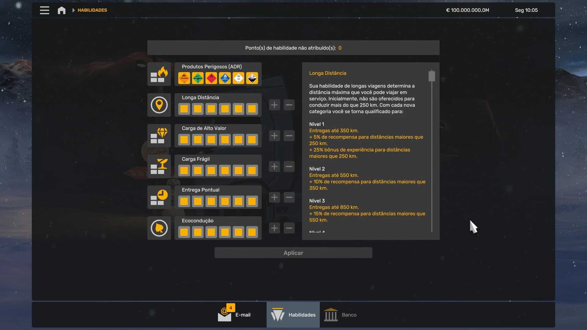Decrease Carga de Alto Valor skill
The height and width of the screenshot is (330, 587).
point(289,136)
